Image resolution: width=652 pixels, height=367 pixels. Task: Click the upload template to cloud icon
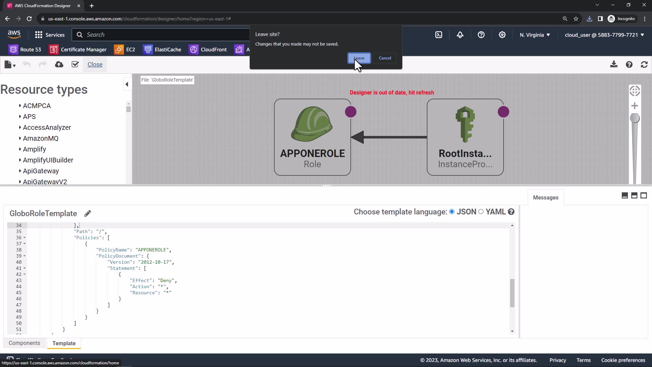point(59,65)
